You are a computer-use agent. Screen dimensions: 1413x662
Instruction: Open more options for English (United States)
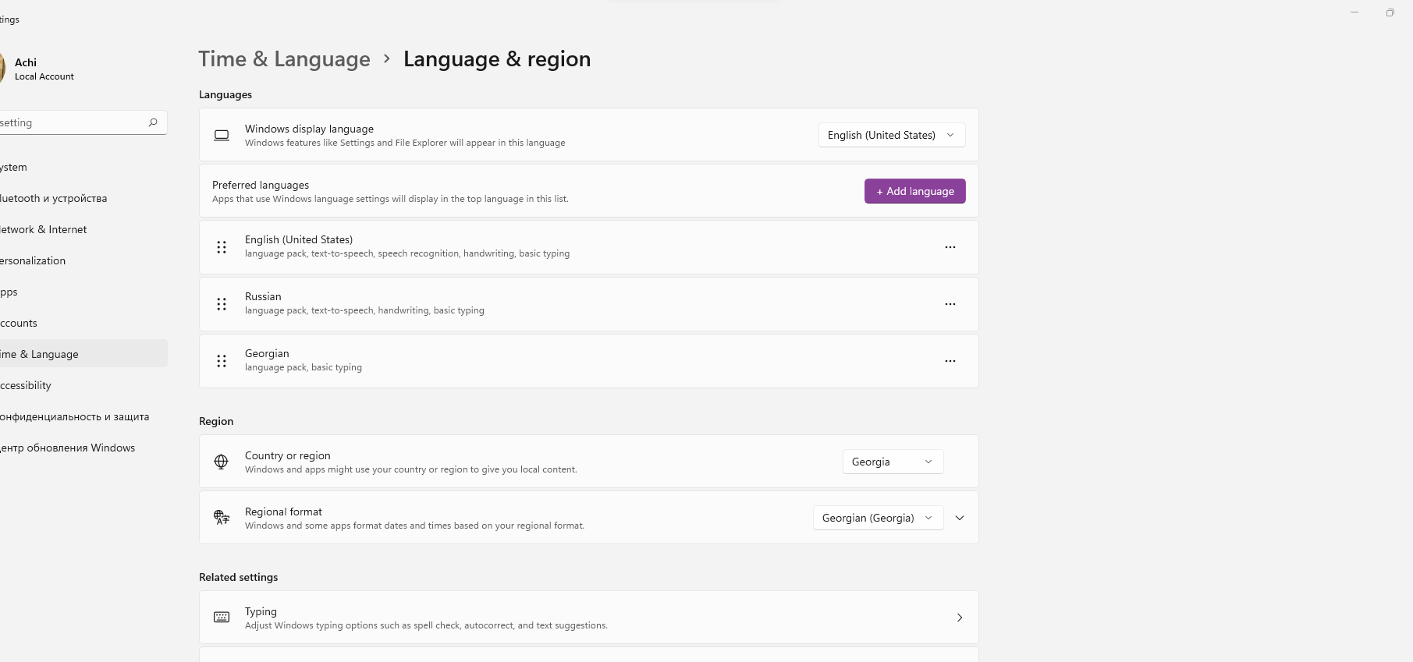950,247
